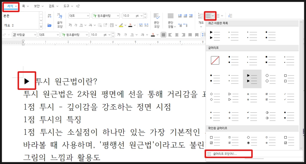
Task: Toggle underline 가 in the ribbon
Action: click(81, 25)
